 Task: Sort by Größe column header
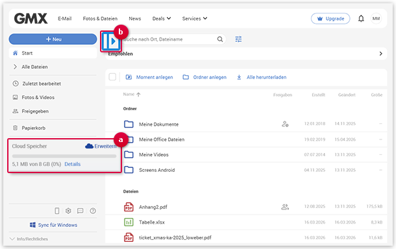click(377, 95)
